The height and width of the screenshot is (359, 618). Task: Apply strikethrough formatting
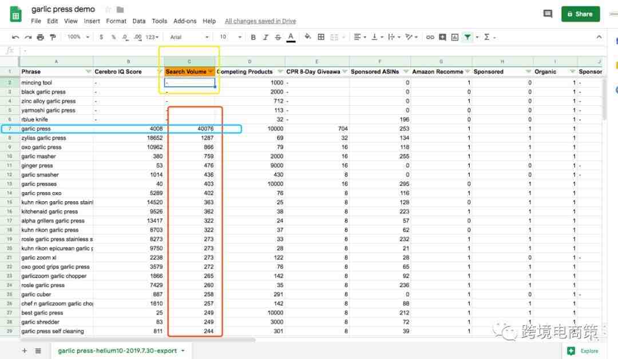278,37
